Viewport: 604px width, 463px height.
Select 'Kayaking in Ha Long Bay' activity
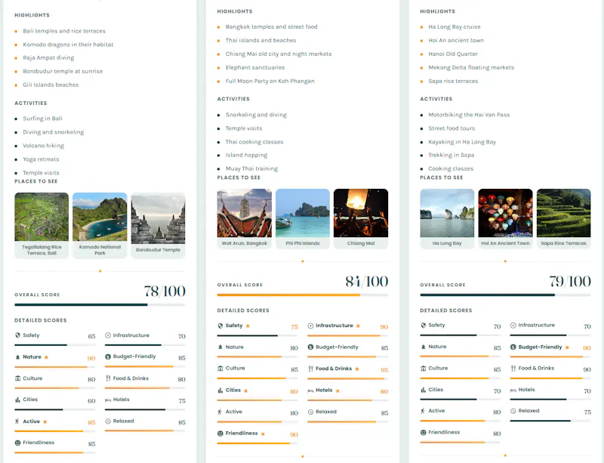click(x=462, y=142)
